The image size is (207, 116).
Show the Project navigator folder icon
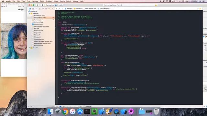click(30, 9)
